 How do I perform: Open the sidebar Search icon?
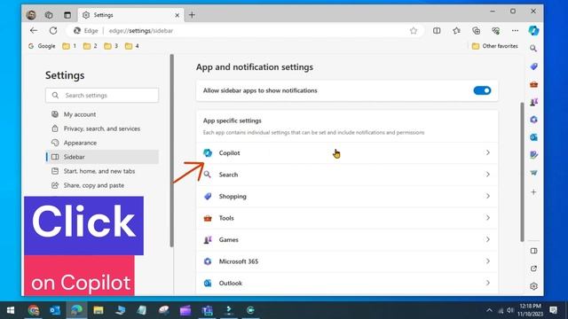533,49
